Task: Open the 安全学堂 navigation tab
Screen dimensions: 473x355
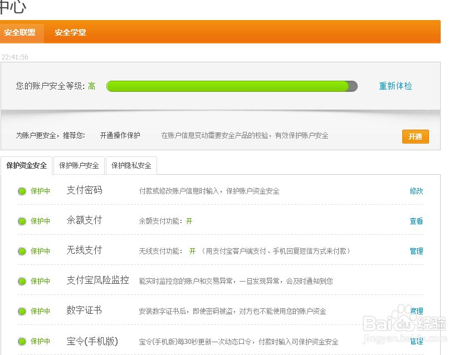Action: click(x=70, y=32)
